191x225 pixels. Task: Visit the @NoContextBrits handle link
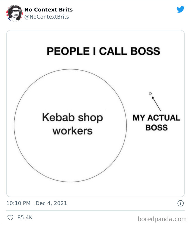(x=47, y=17)
